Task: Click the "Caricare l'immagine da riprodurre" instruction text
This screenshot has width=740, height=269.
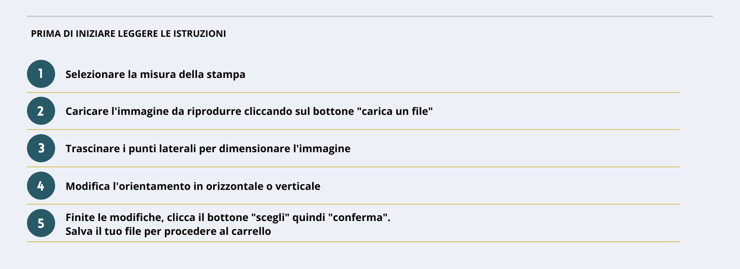Action: coord(249,111)
